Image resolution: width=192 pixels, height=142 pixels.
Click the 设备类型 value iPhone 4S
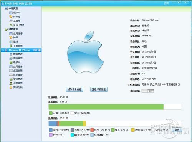146,36
